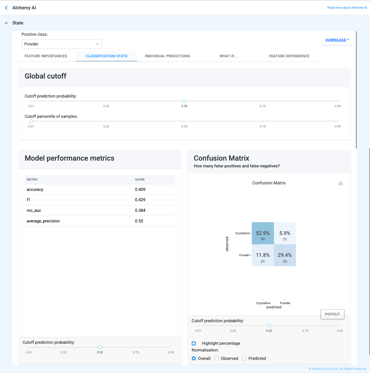The width and height of the screenshot is (370, 374).
Task: Open the DOWNLOAD dropdown menu
Action: point(337,40)
